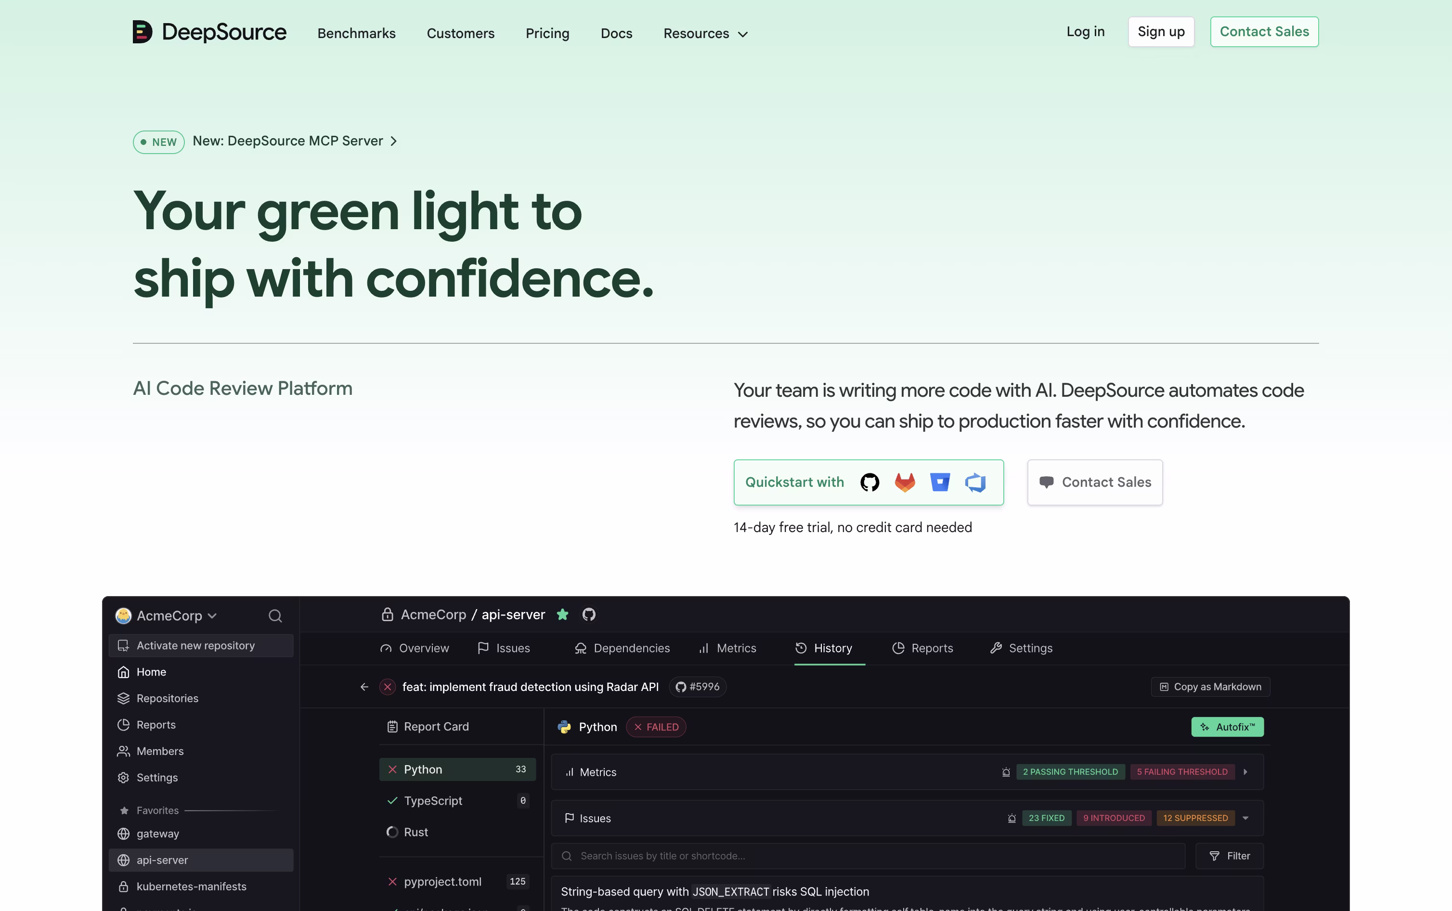Click the magnifier icon in the issues search
The height and width of the screenshot is (911, 1452).
click(x=567, y=856)
